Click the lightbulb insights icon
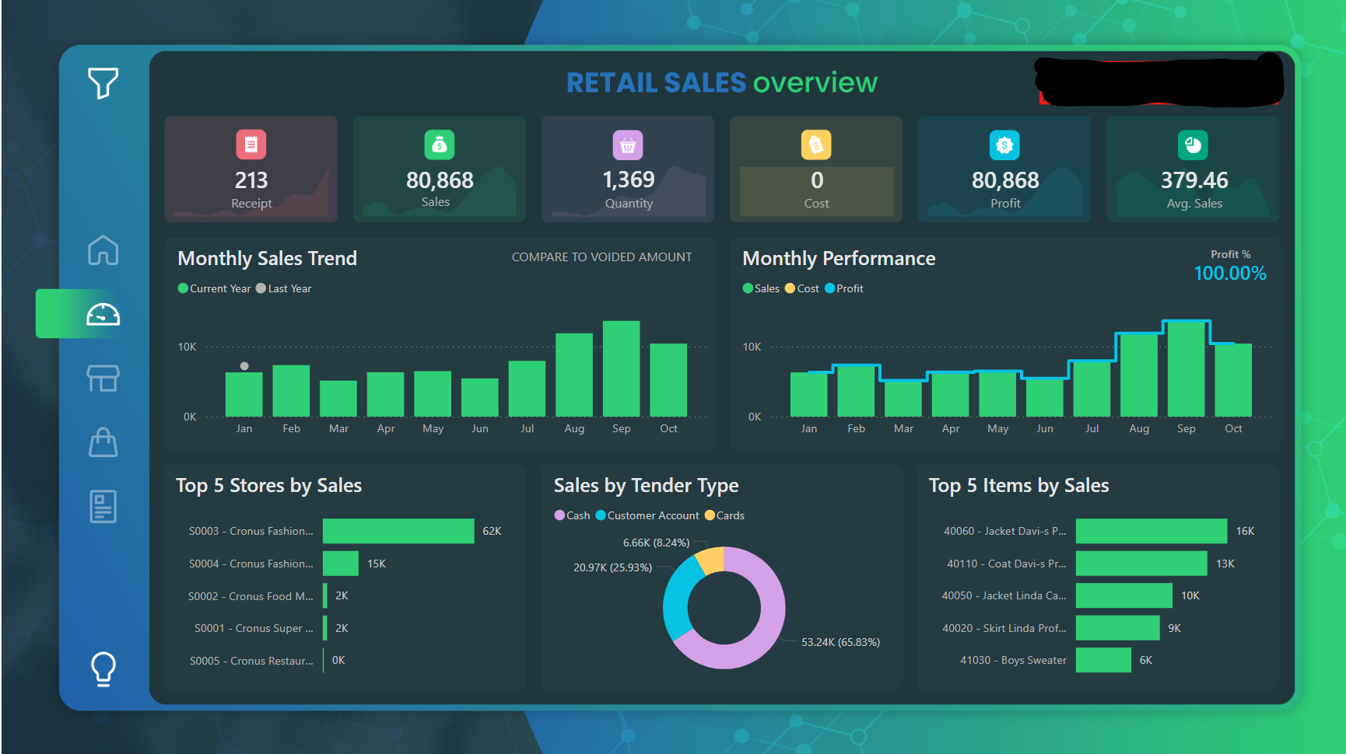Viewport: 1346px width, 754px height. 103,668
